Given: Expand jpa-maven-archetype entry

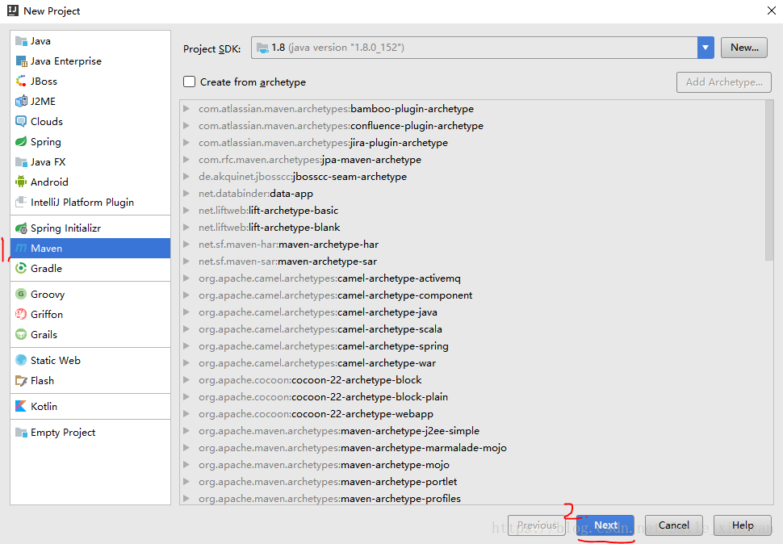Looking at the screenshot, I should click(x=186, y=159).
